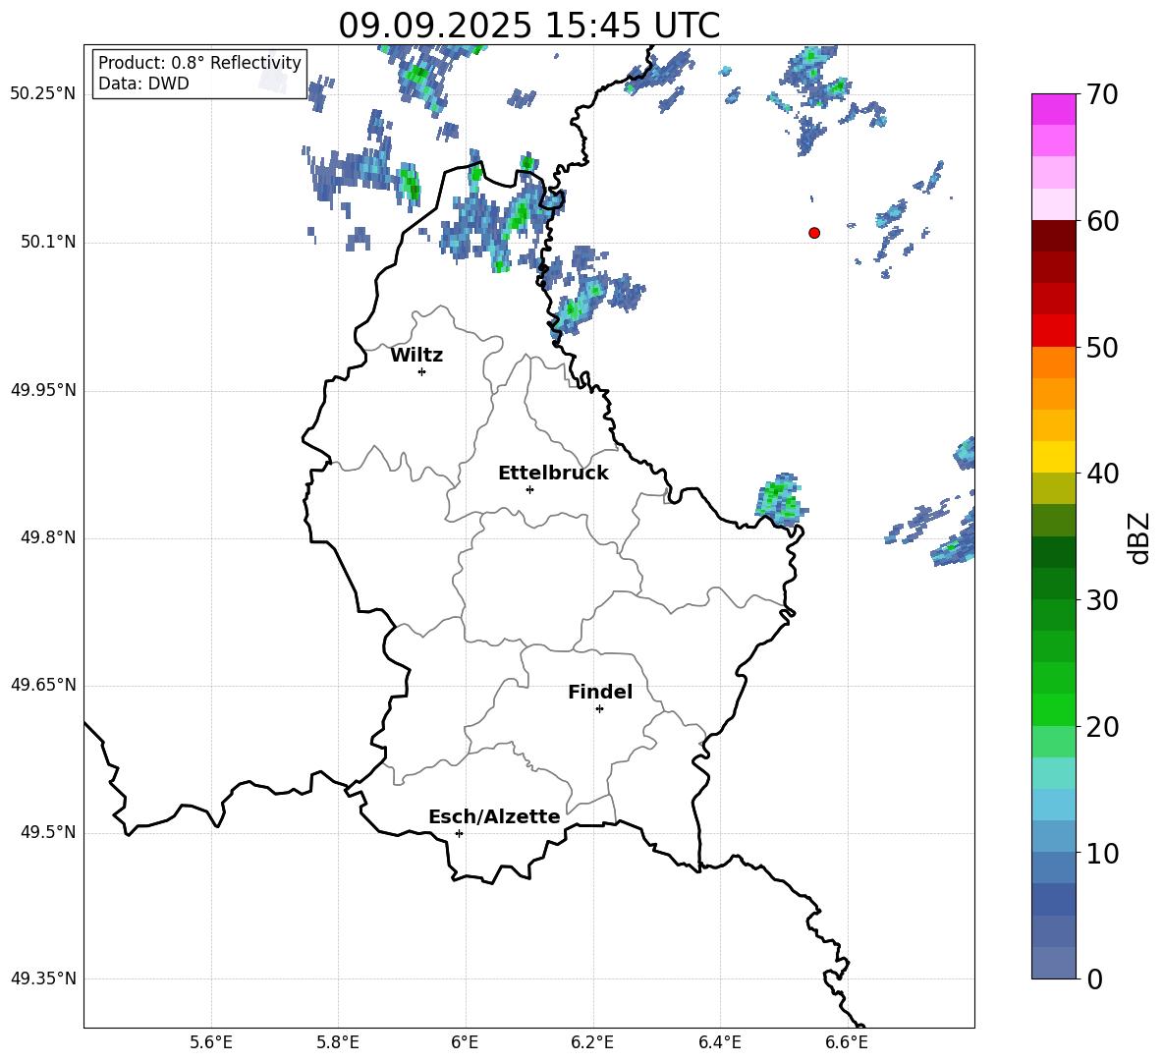
Task: Click the Data: DWD text
Action: click(x=143, y=84)
